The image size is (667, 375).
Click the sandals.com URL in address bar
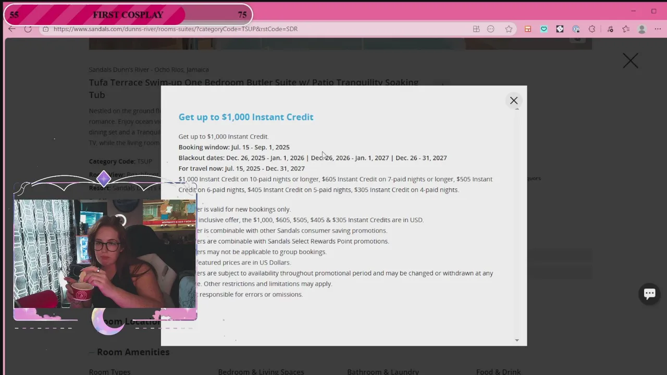(x=176, y=29)
